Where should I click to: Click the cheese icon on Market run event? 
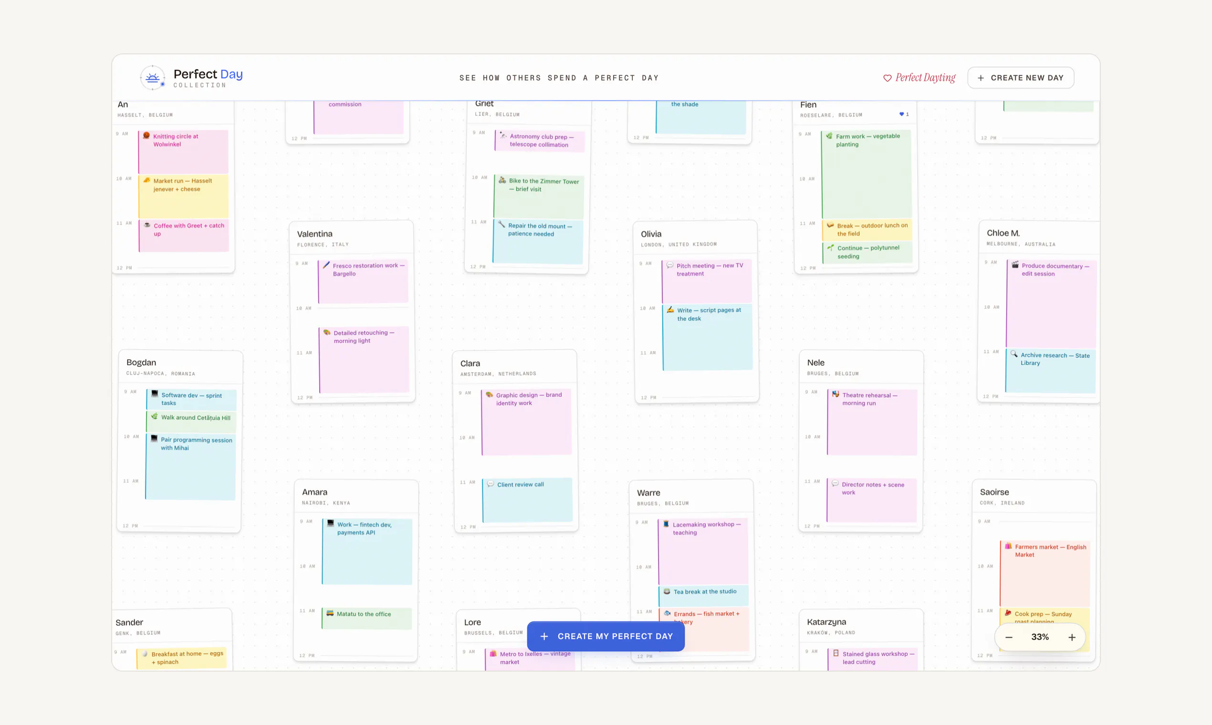[146, 180]
